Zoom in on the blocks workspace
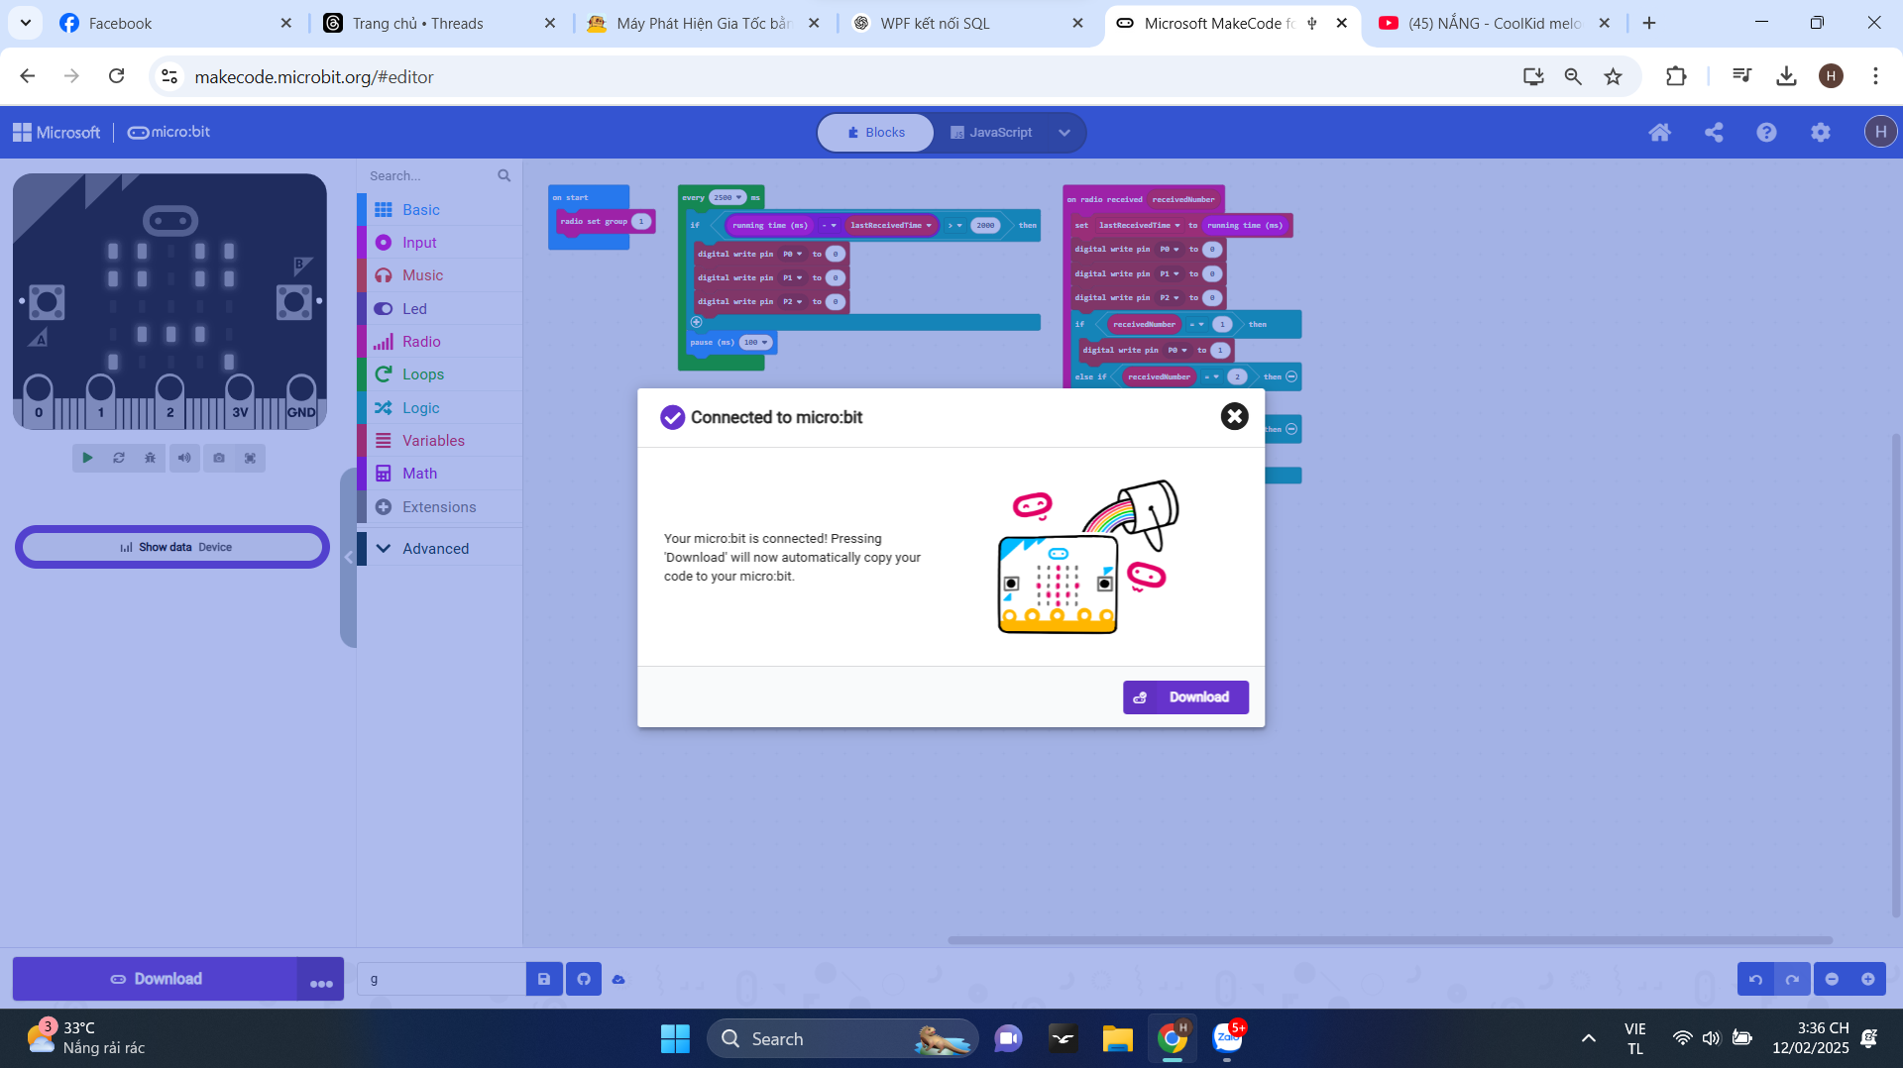Image resolution: width=1903 pixels, height=1068 pixels. point(1868,979)
